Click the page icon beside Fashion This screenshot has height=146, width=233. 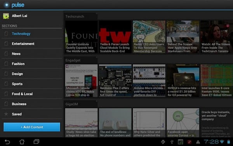click(6, 64)
